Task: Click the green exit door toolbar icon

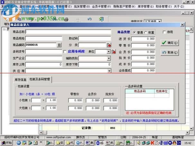Action: (x=101, y=19)
